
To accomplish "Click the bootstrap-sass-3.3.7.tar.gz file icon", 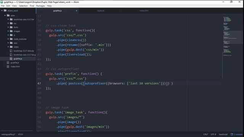I will (x=11, y=55).
